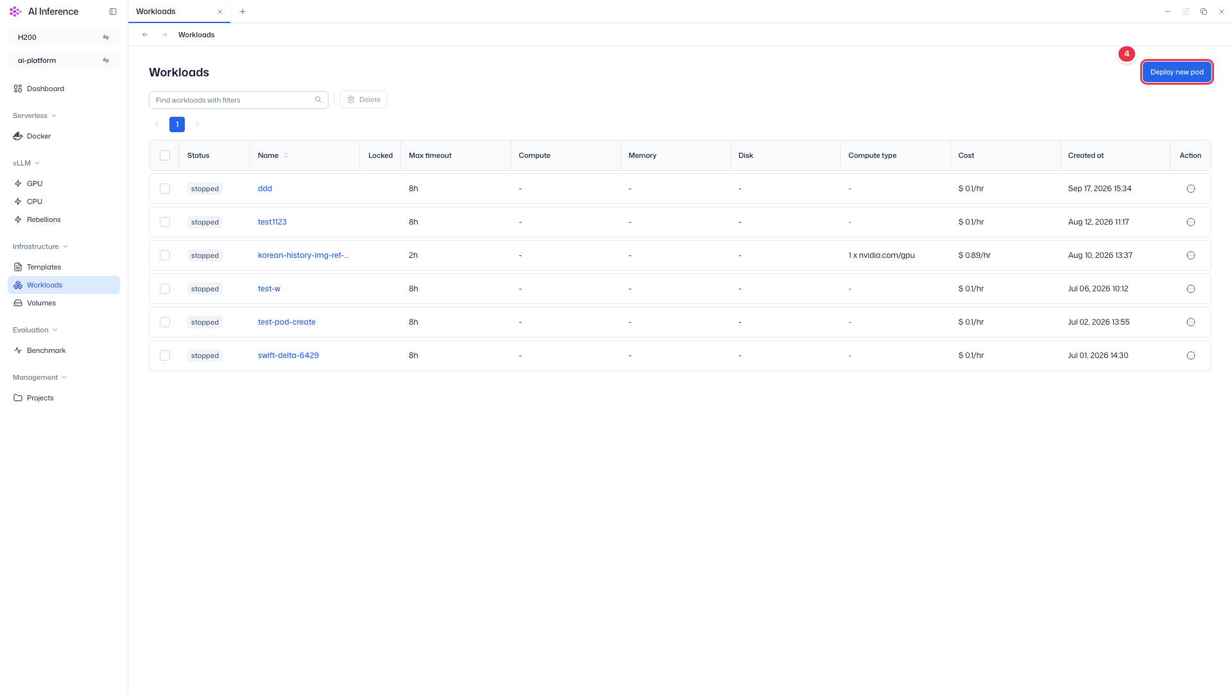Screen dimensions: 1232x693
Task: Open a new tab with plus icon
Action: click(x=243, y=12)
